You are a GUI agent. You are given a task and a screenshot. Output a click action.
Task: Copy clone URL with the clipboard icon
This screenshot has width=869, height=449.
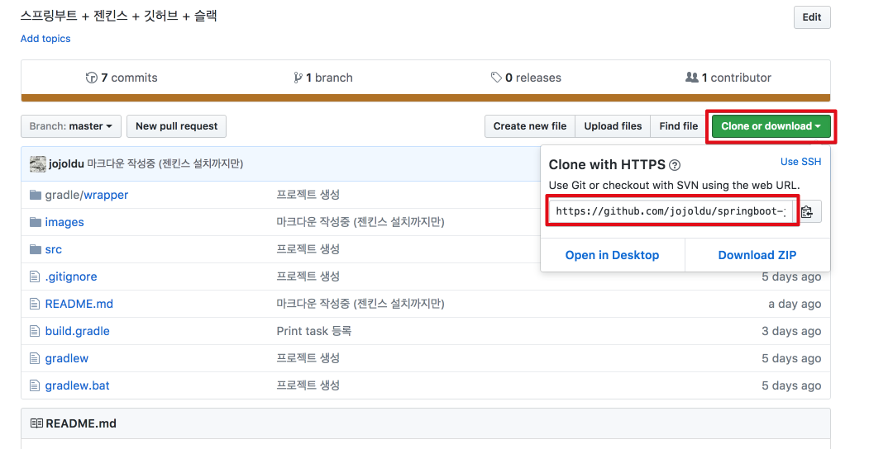point(807,211)
